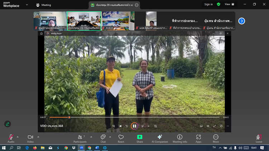Expand video settings arrow next to Video
Screen dimensions: 269x151
(38, 137)
